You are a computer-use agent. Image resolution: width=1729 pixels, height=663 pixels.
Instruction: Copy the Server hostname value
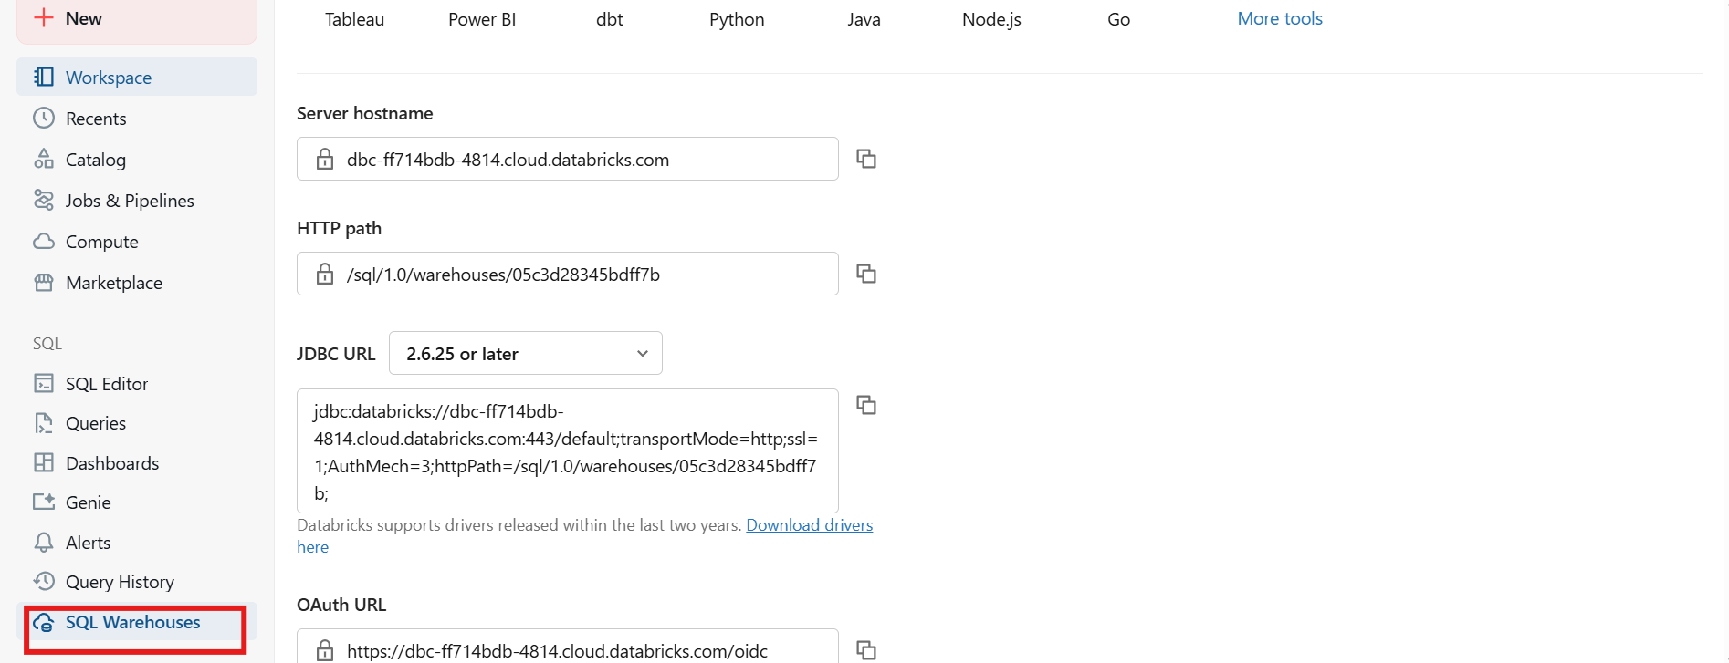pyautogui.click(x=865, y=159)
